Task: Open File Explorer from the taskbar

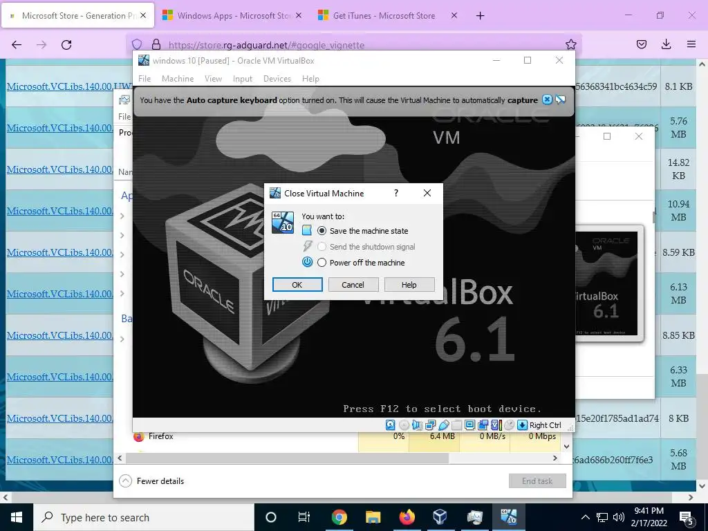Action: point(373,517)
